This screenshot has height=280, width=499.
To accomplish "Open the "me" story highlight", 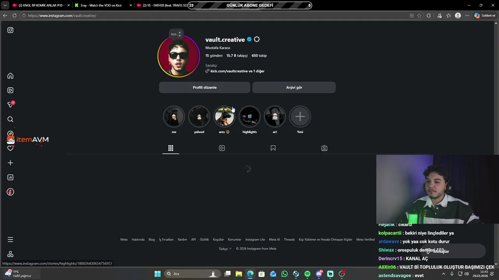I will (x=174, y=117).
